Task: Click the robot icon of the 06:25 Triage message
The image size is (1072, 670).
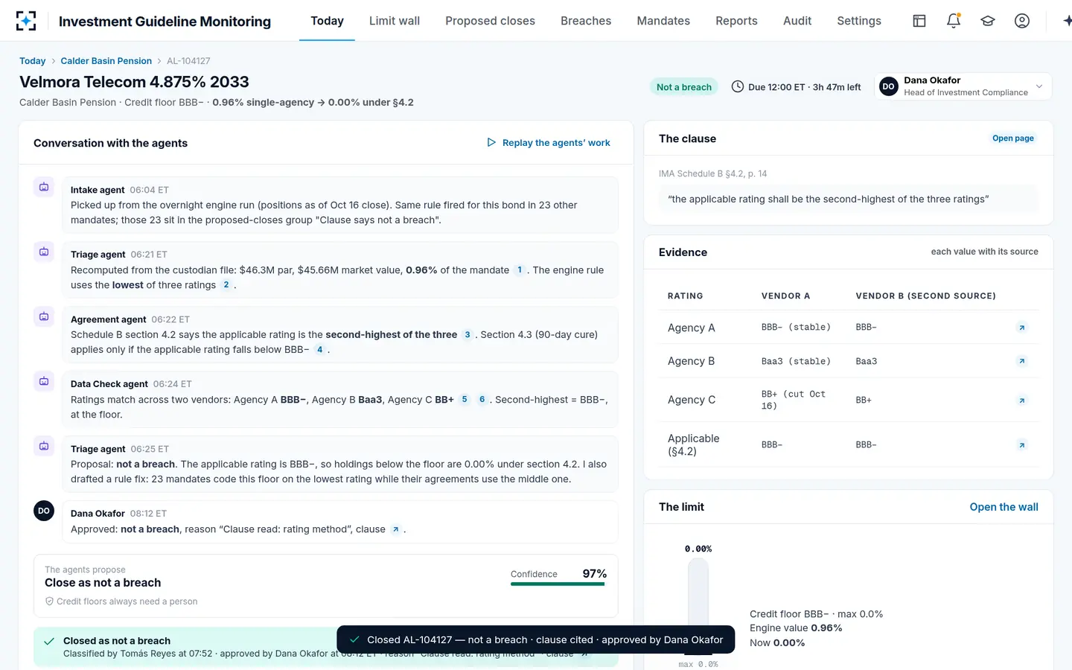Action: point(44,446)
